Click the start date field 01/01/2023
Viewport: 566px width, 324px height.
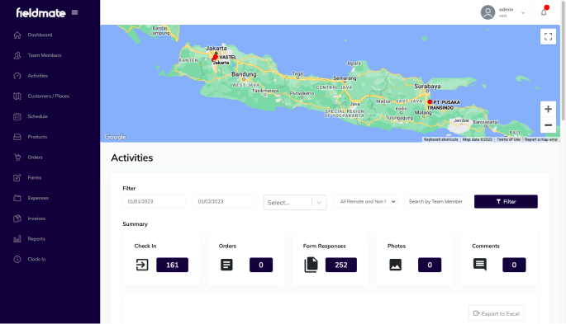(155, 202)
